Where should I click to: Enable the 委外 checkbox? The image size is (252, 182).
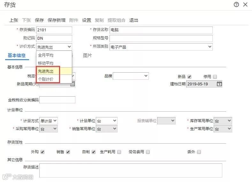[199, 152]
